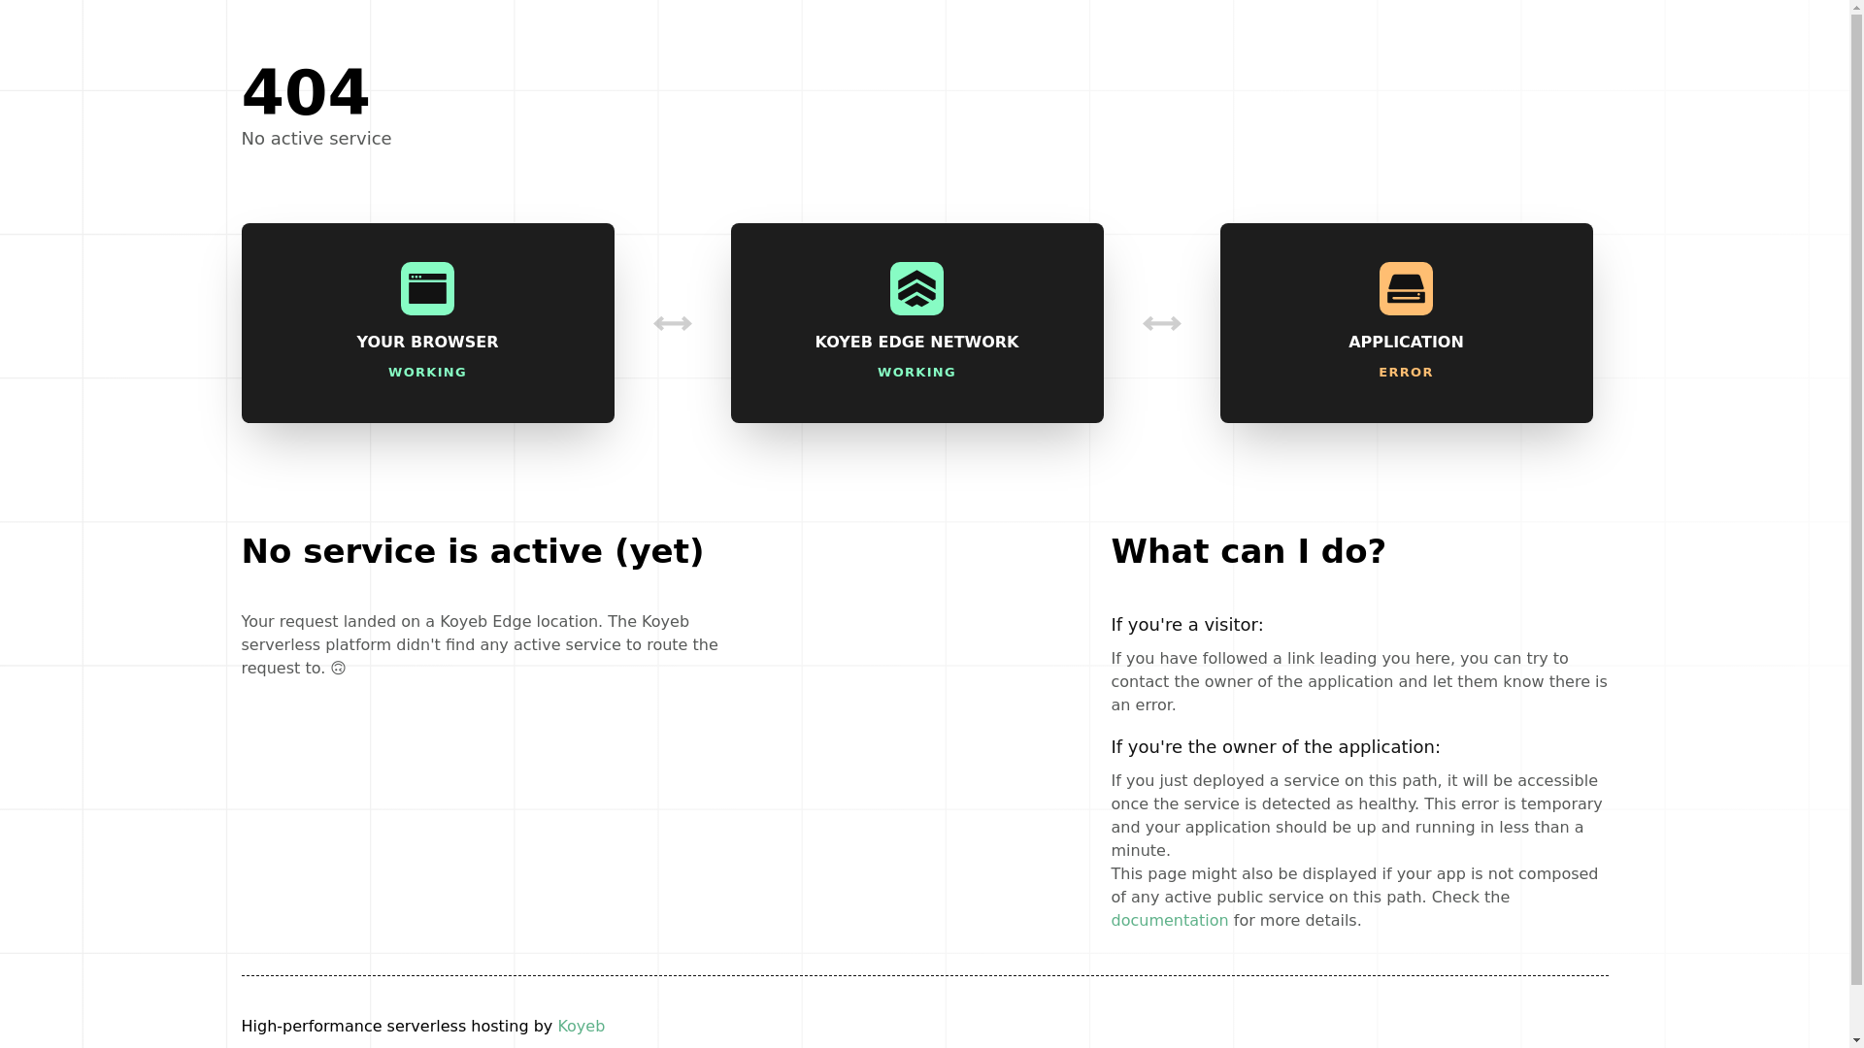Click the arrow between Edge Network and Application
This screenshot has width=1864, height=1048.
pyautogui.click(x=1161, y=323)
